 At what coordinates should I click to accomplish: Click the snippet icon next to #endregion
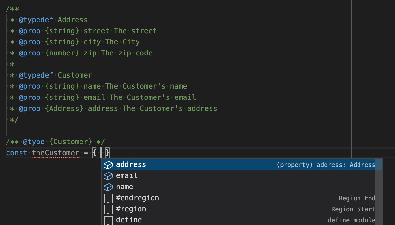click(108, 198)
